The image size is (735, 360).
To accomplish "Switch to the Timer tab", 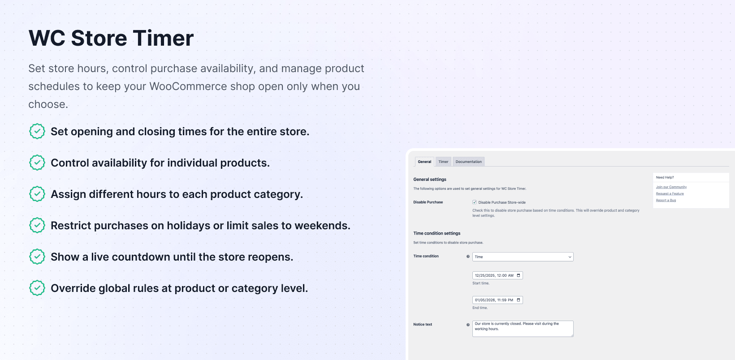I will (x=443, y=162).
